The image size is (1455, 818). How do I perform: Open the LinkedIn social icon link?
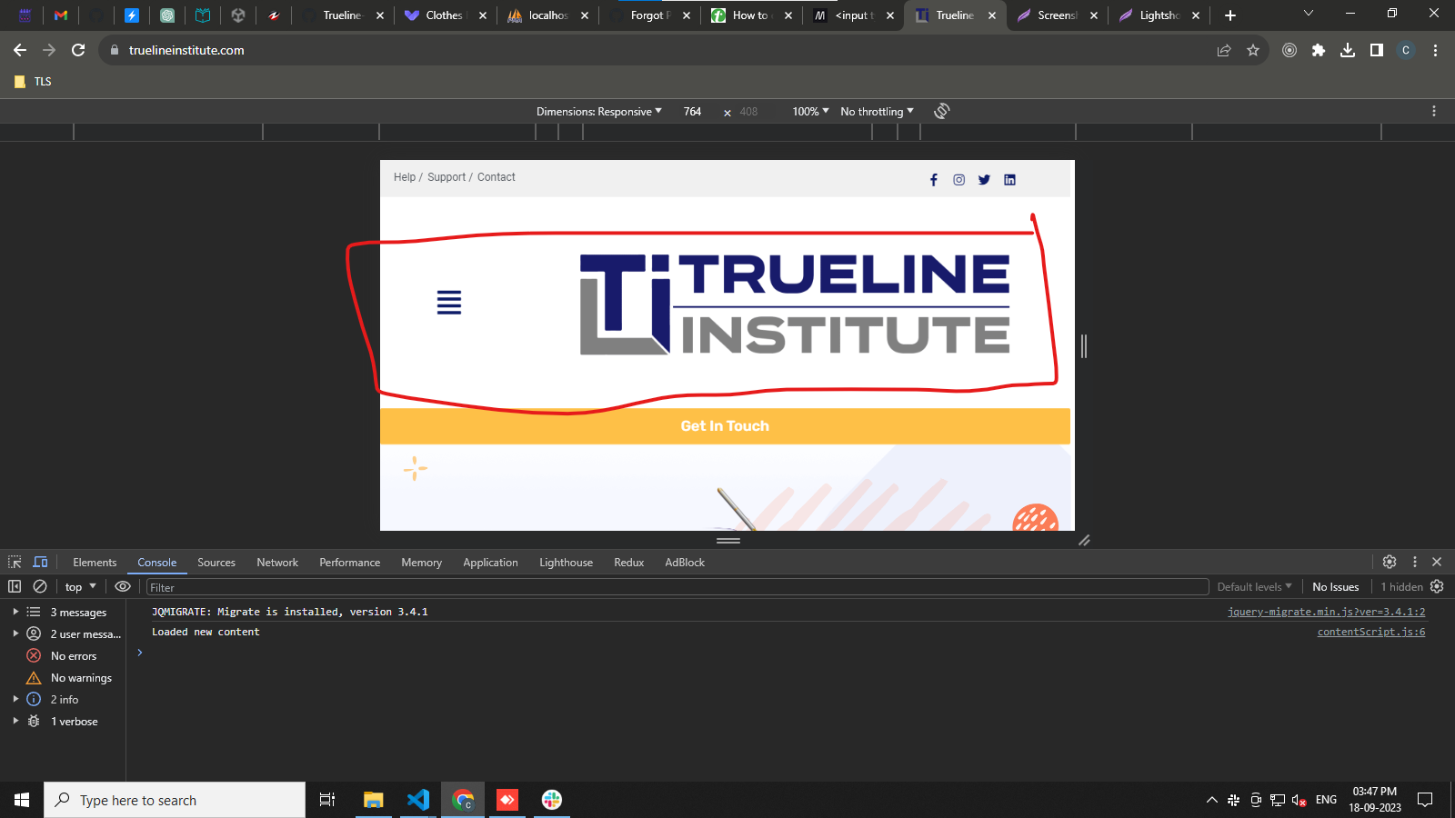(x=1009, y=180)
